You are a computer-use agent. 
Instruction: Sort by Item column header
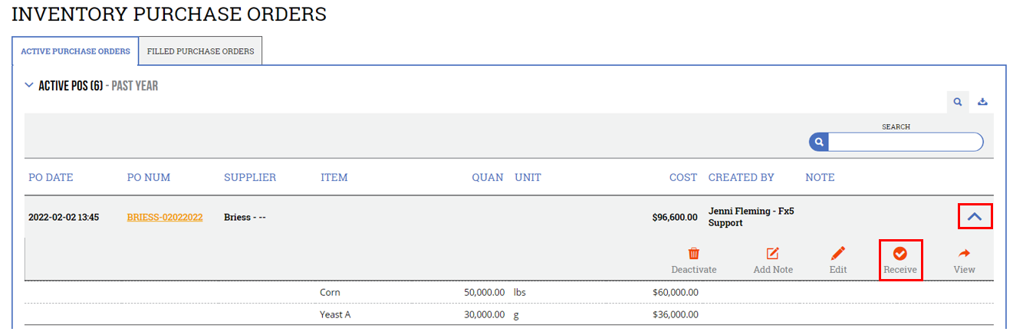pos(334,177)
